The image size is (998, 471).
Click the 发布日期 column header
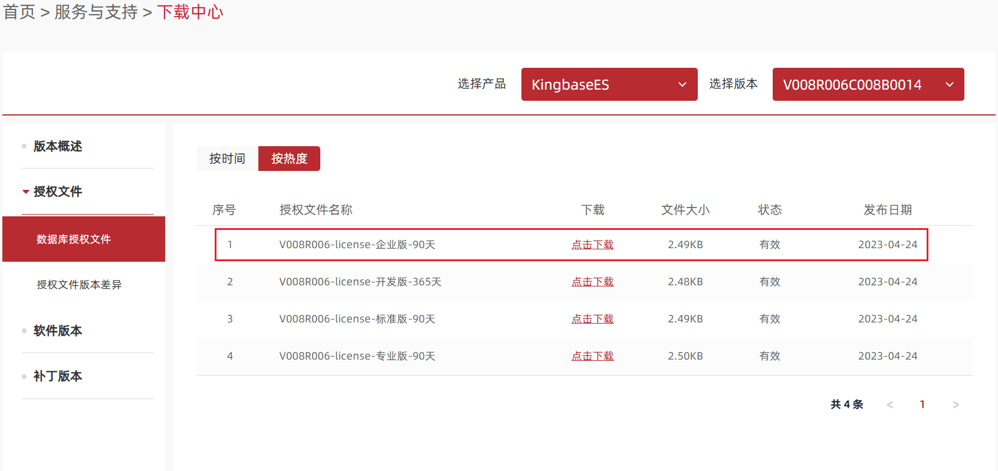[x=888, y=210]
